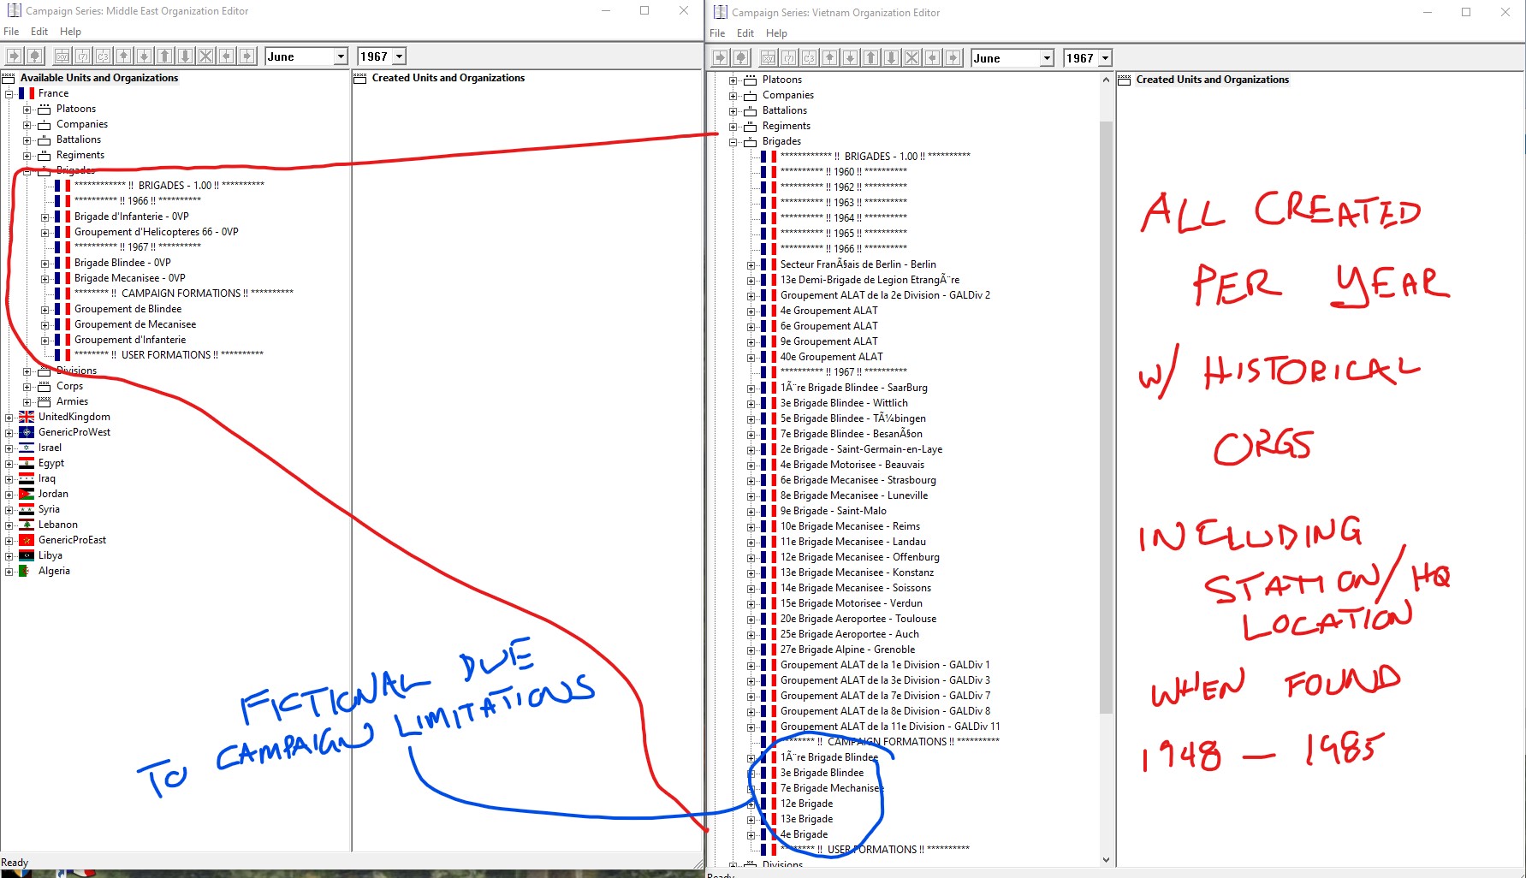Screen dimensions: 1526x878
Task: Open Edit menu in Middle East editor
Action: coord(39,32)
